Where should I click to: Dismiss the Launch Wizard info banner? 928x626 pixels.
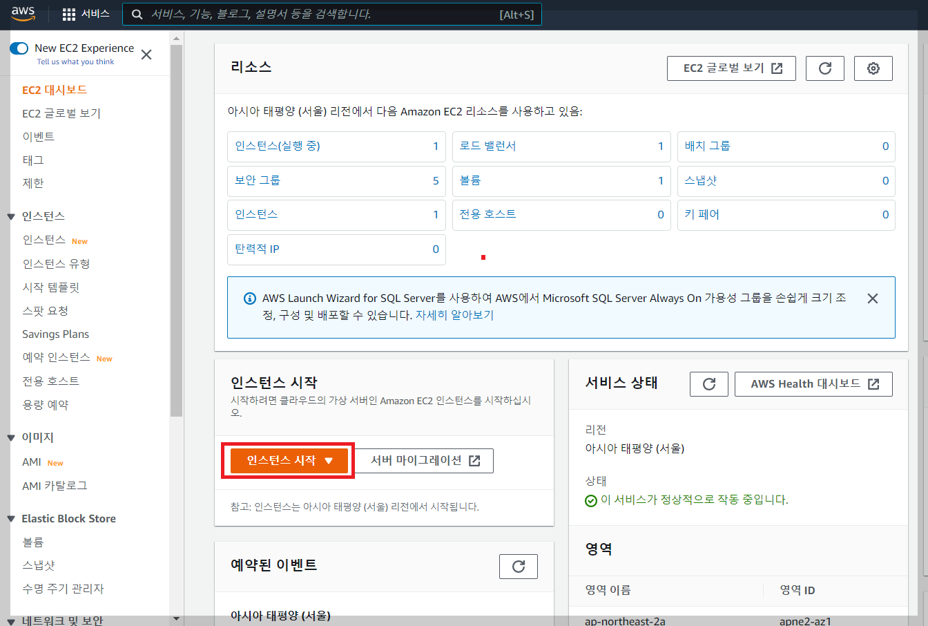point(873,298)
